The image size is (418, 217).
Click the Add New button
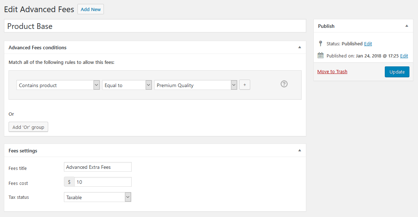tap(91, 9)
